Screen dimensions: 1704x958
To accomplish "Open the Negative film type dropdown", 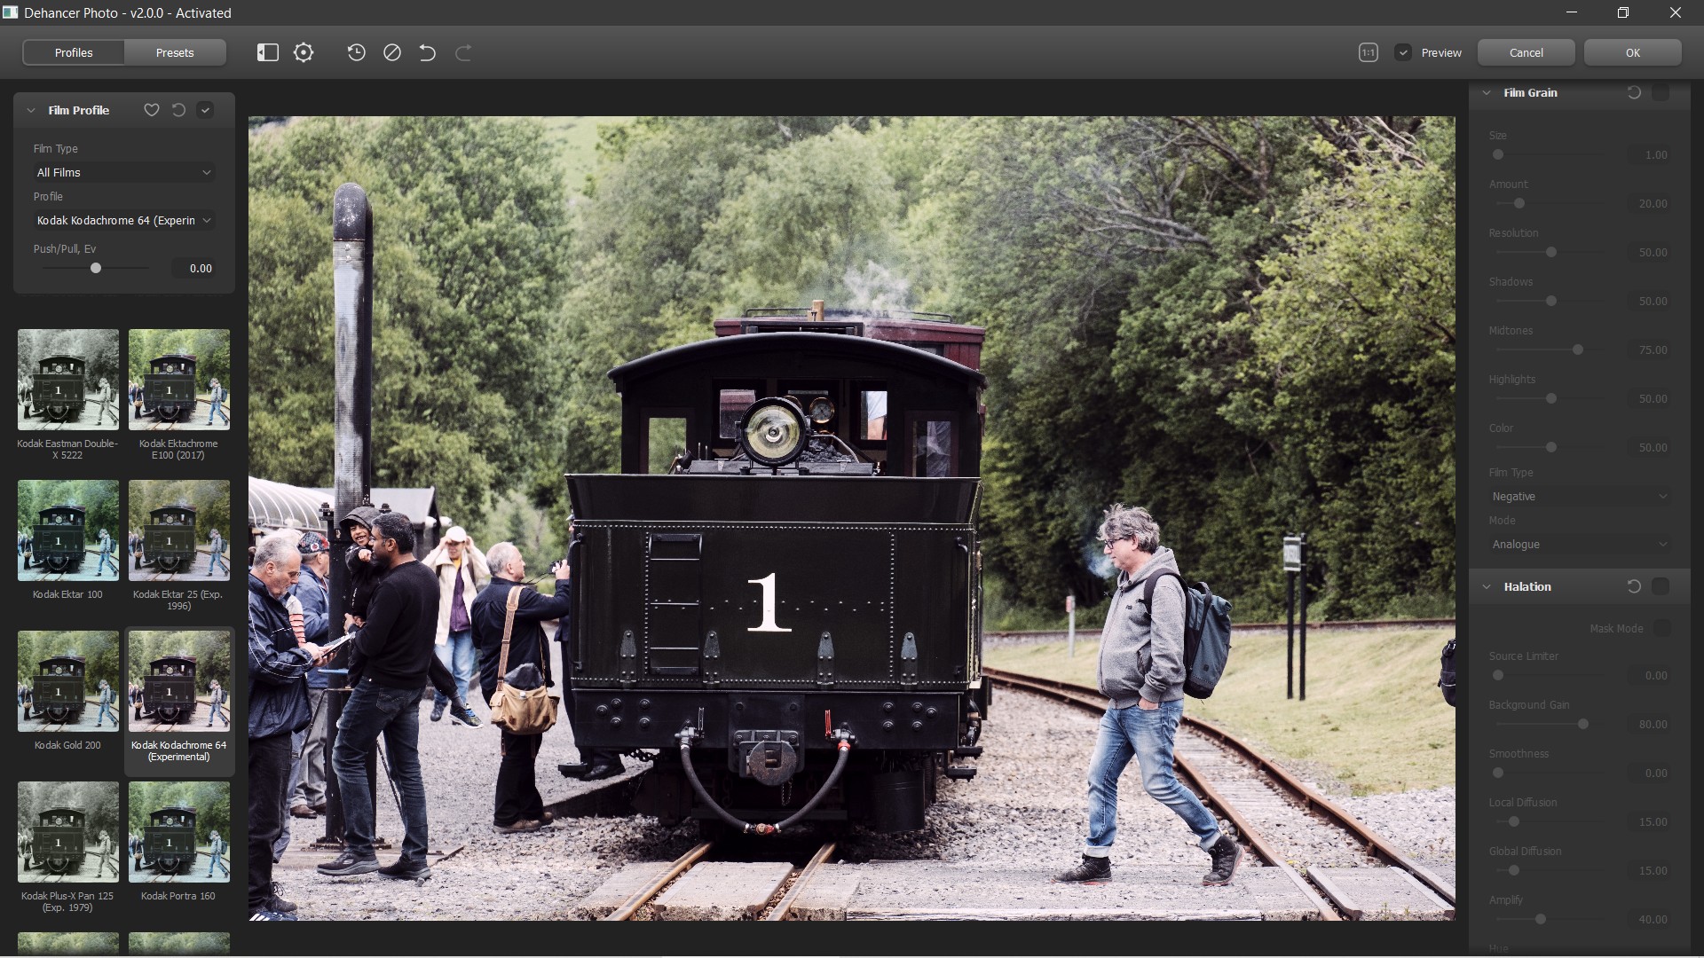I will 1578,497.
